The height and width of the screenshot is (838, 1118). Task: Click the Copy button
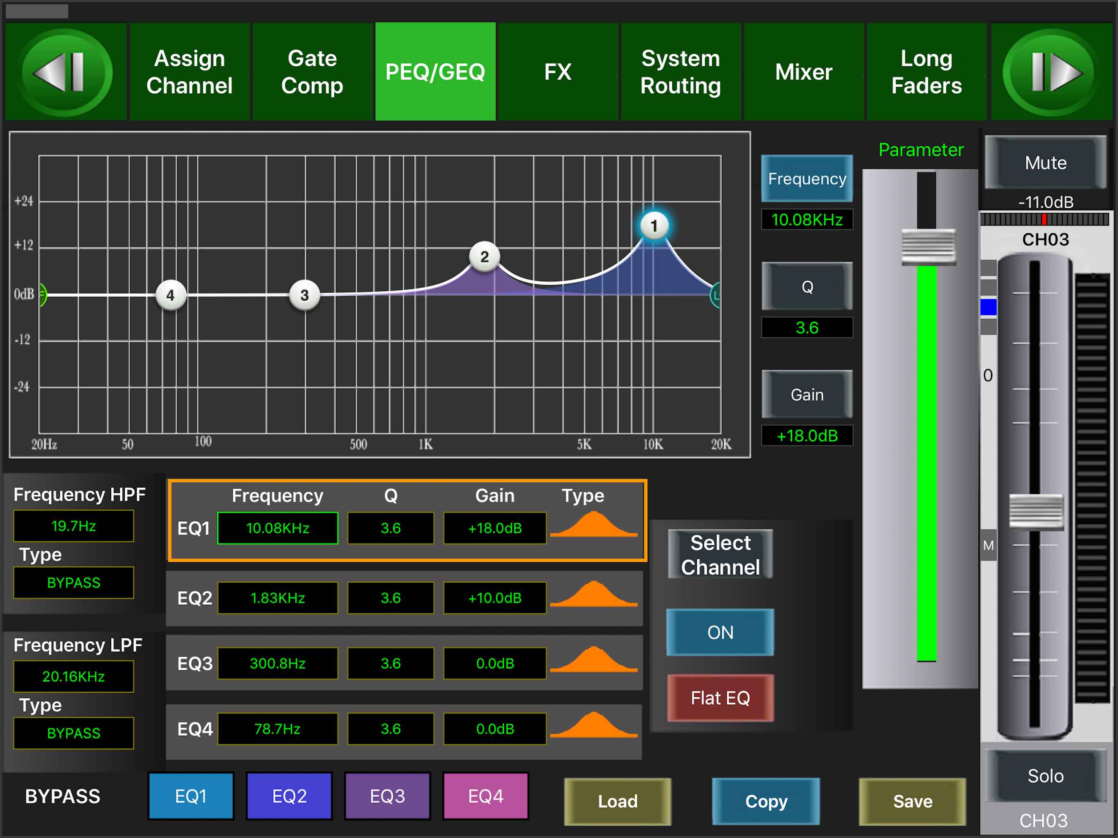coord(766,801)
